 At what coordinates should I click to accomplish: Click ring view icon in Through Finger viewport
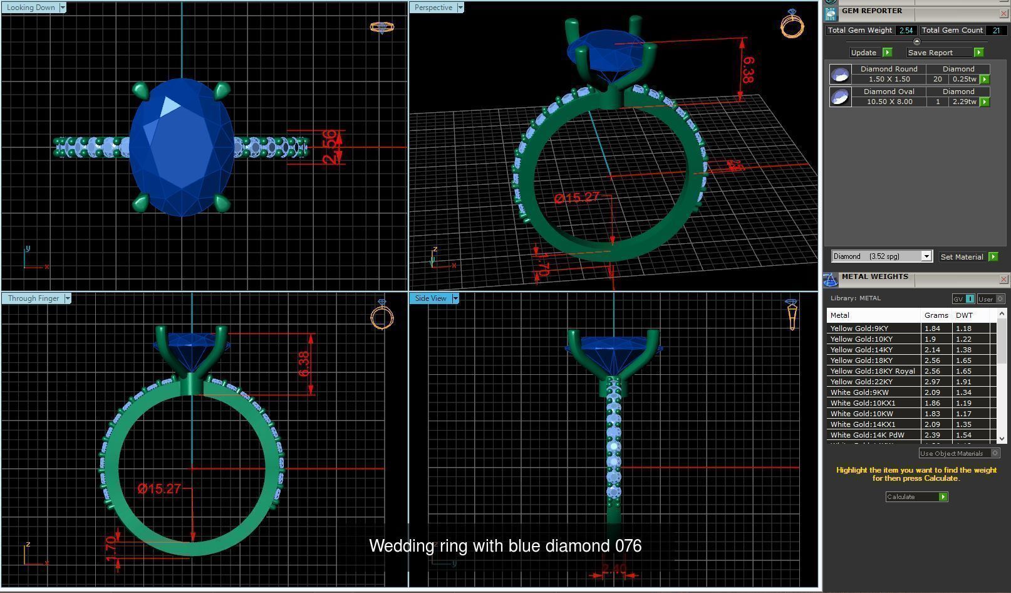point(382,314)
